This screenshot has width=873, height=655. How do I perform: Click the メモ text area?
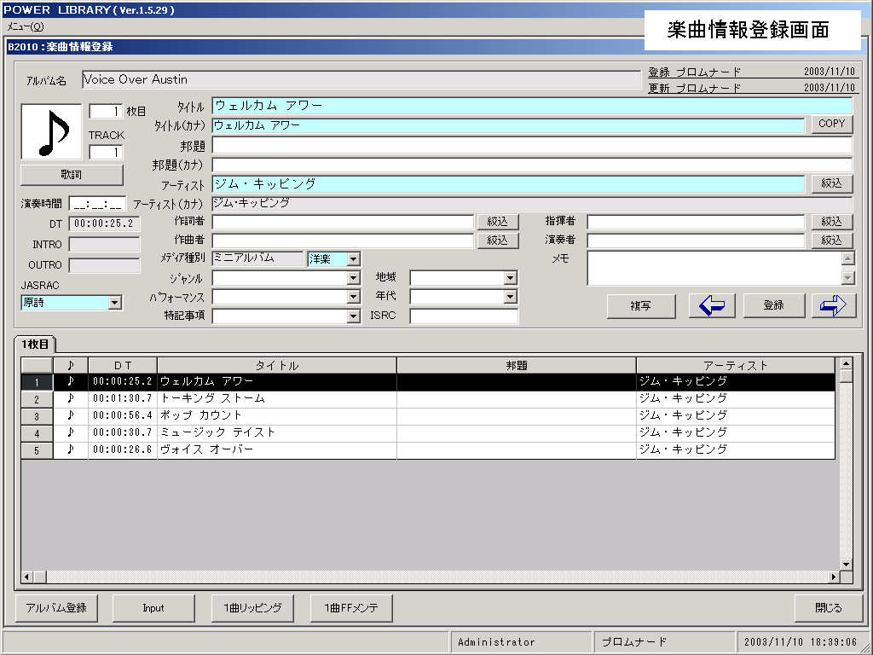[714, 268]
